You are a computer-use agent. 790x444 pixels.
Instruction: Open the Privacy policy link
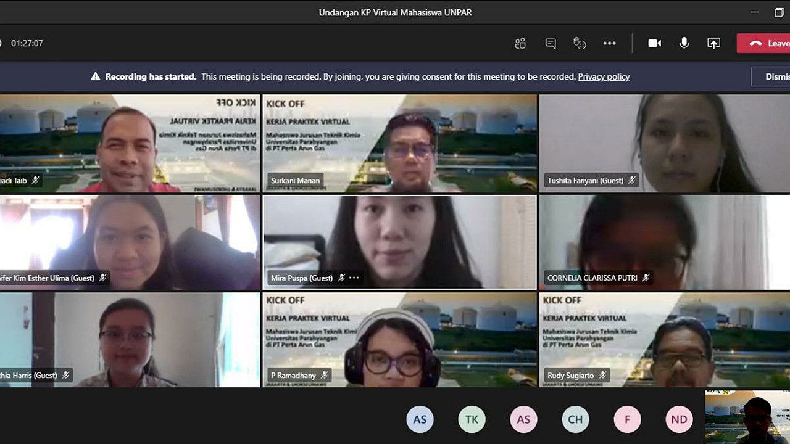604,76
